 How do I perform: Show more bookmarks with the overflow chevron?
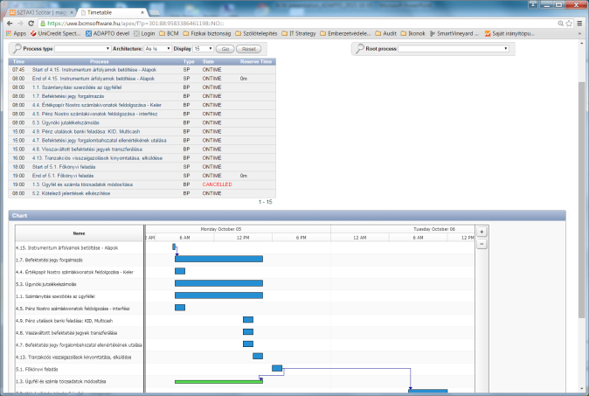point(579,33)
